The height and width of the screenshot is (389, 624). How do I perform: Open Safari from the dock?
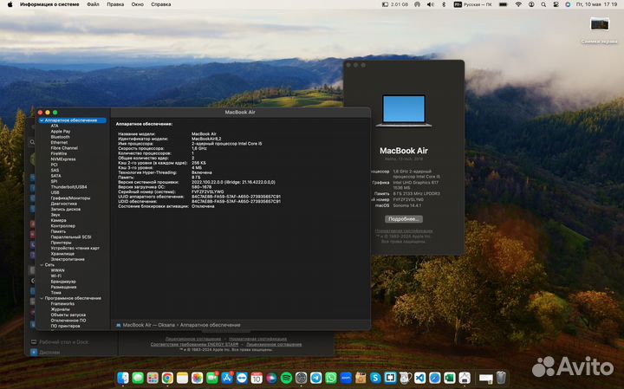pos(434,378)
